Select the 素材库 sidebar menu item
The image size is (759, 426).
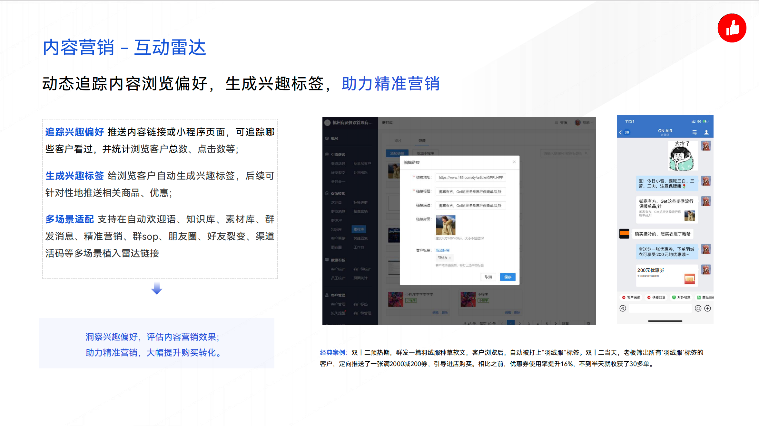[359, 229]
